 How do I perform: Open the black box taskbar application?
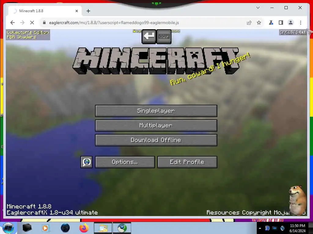[x=27, y=228]
